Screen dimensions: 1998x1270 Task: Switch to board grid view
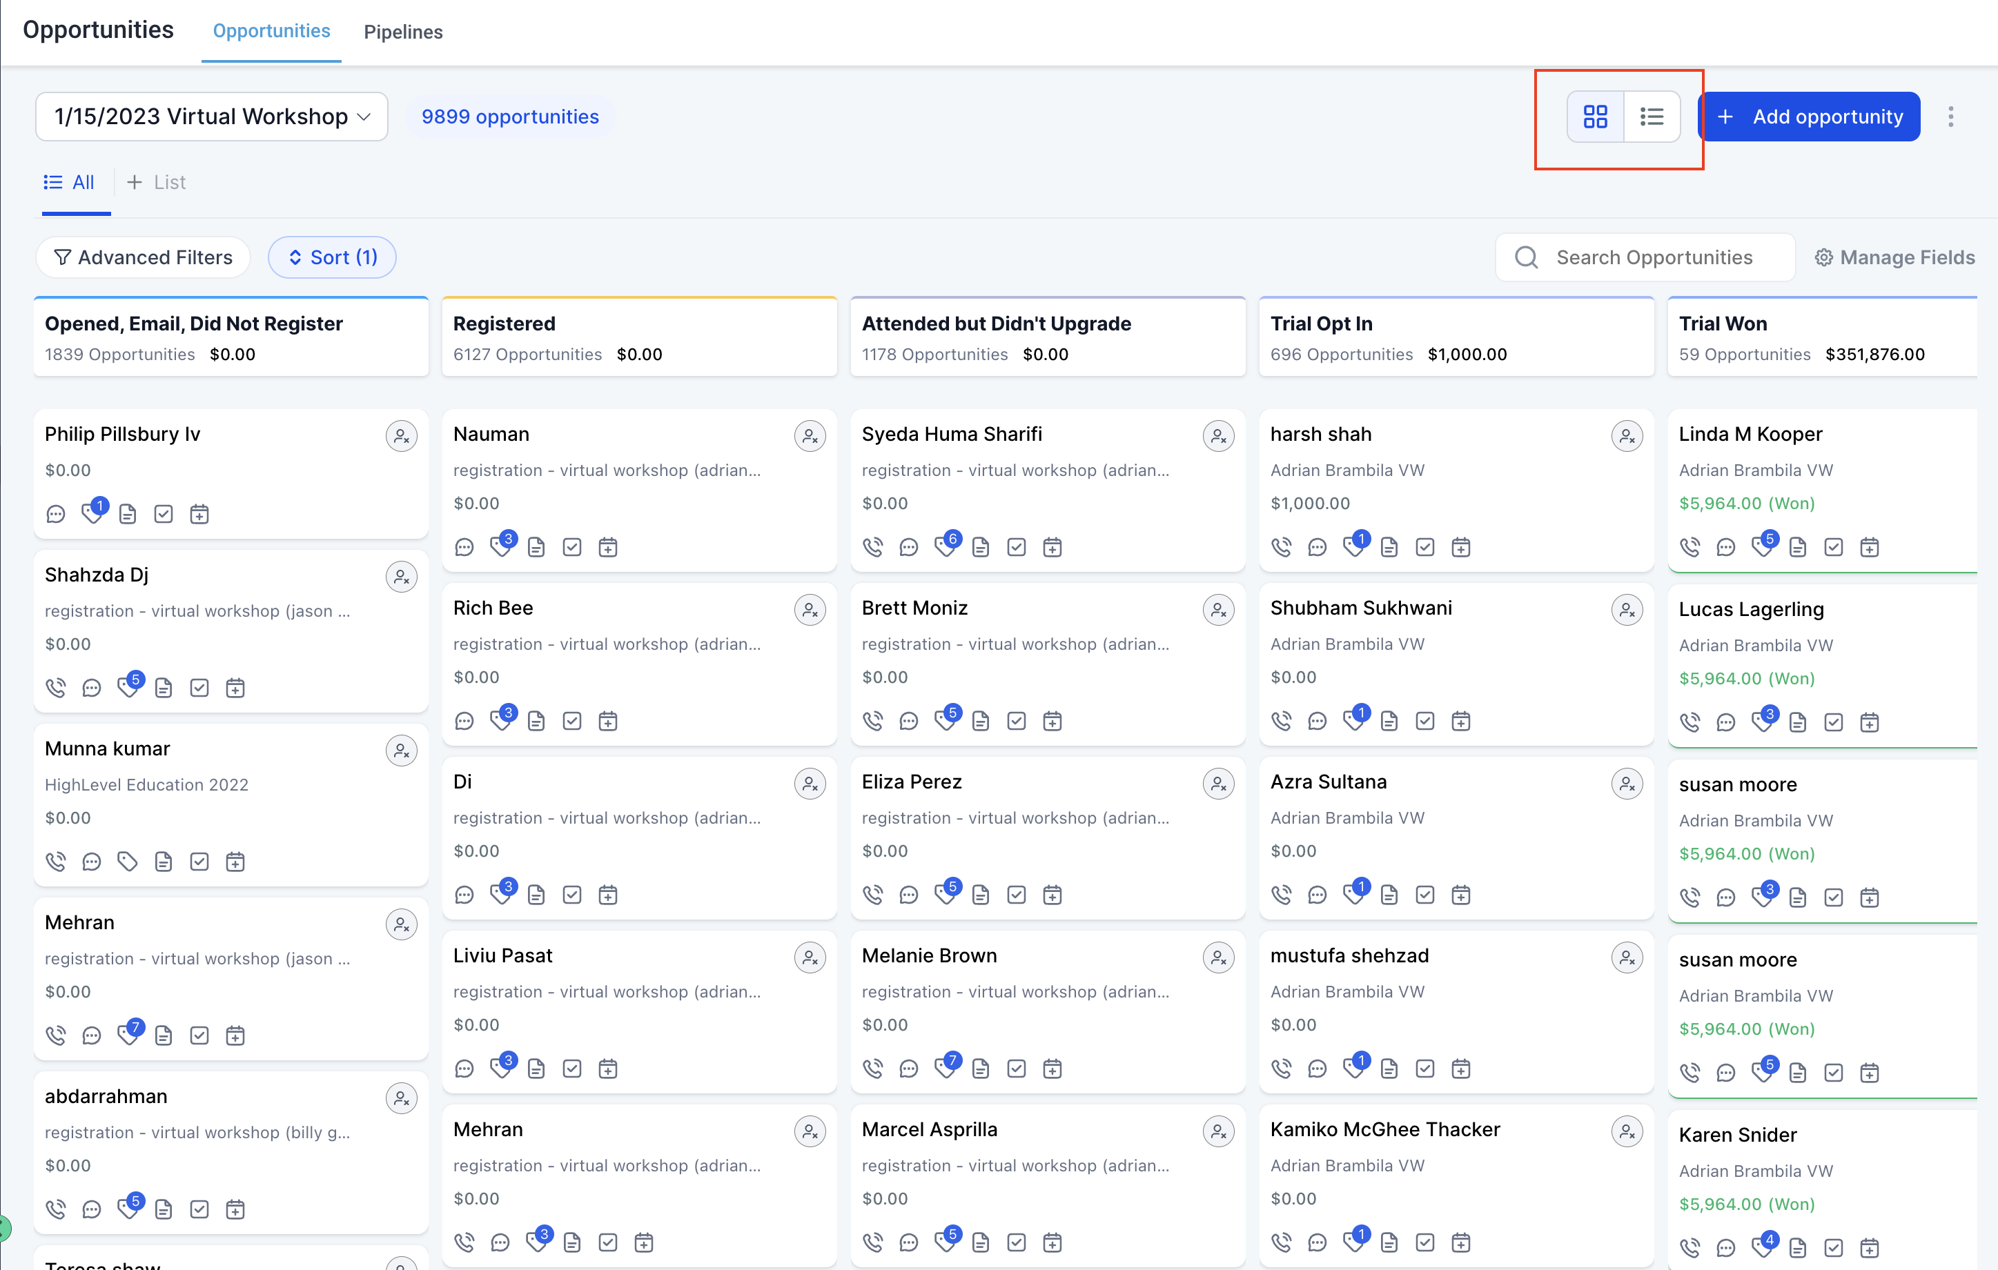point(1595,117)
